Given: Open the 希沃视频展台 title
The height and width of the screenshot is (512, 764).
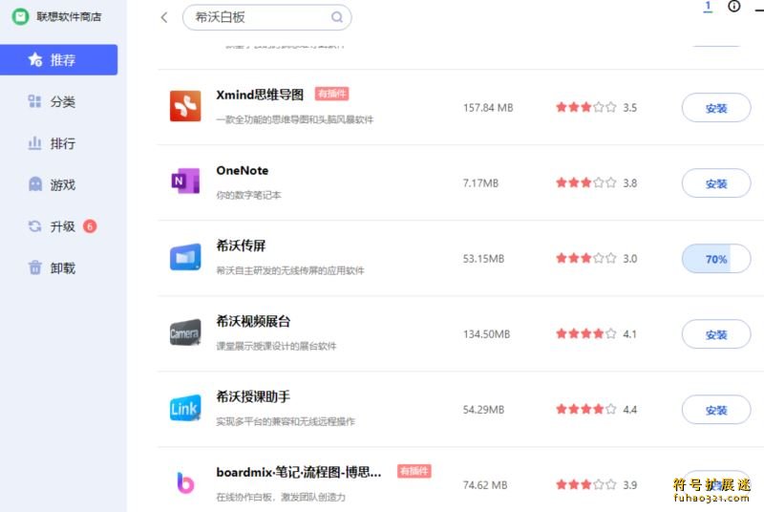Looking at the screenshot, I should tap(253, 321).
